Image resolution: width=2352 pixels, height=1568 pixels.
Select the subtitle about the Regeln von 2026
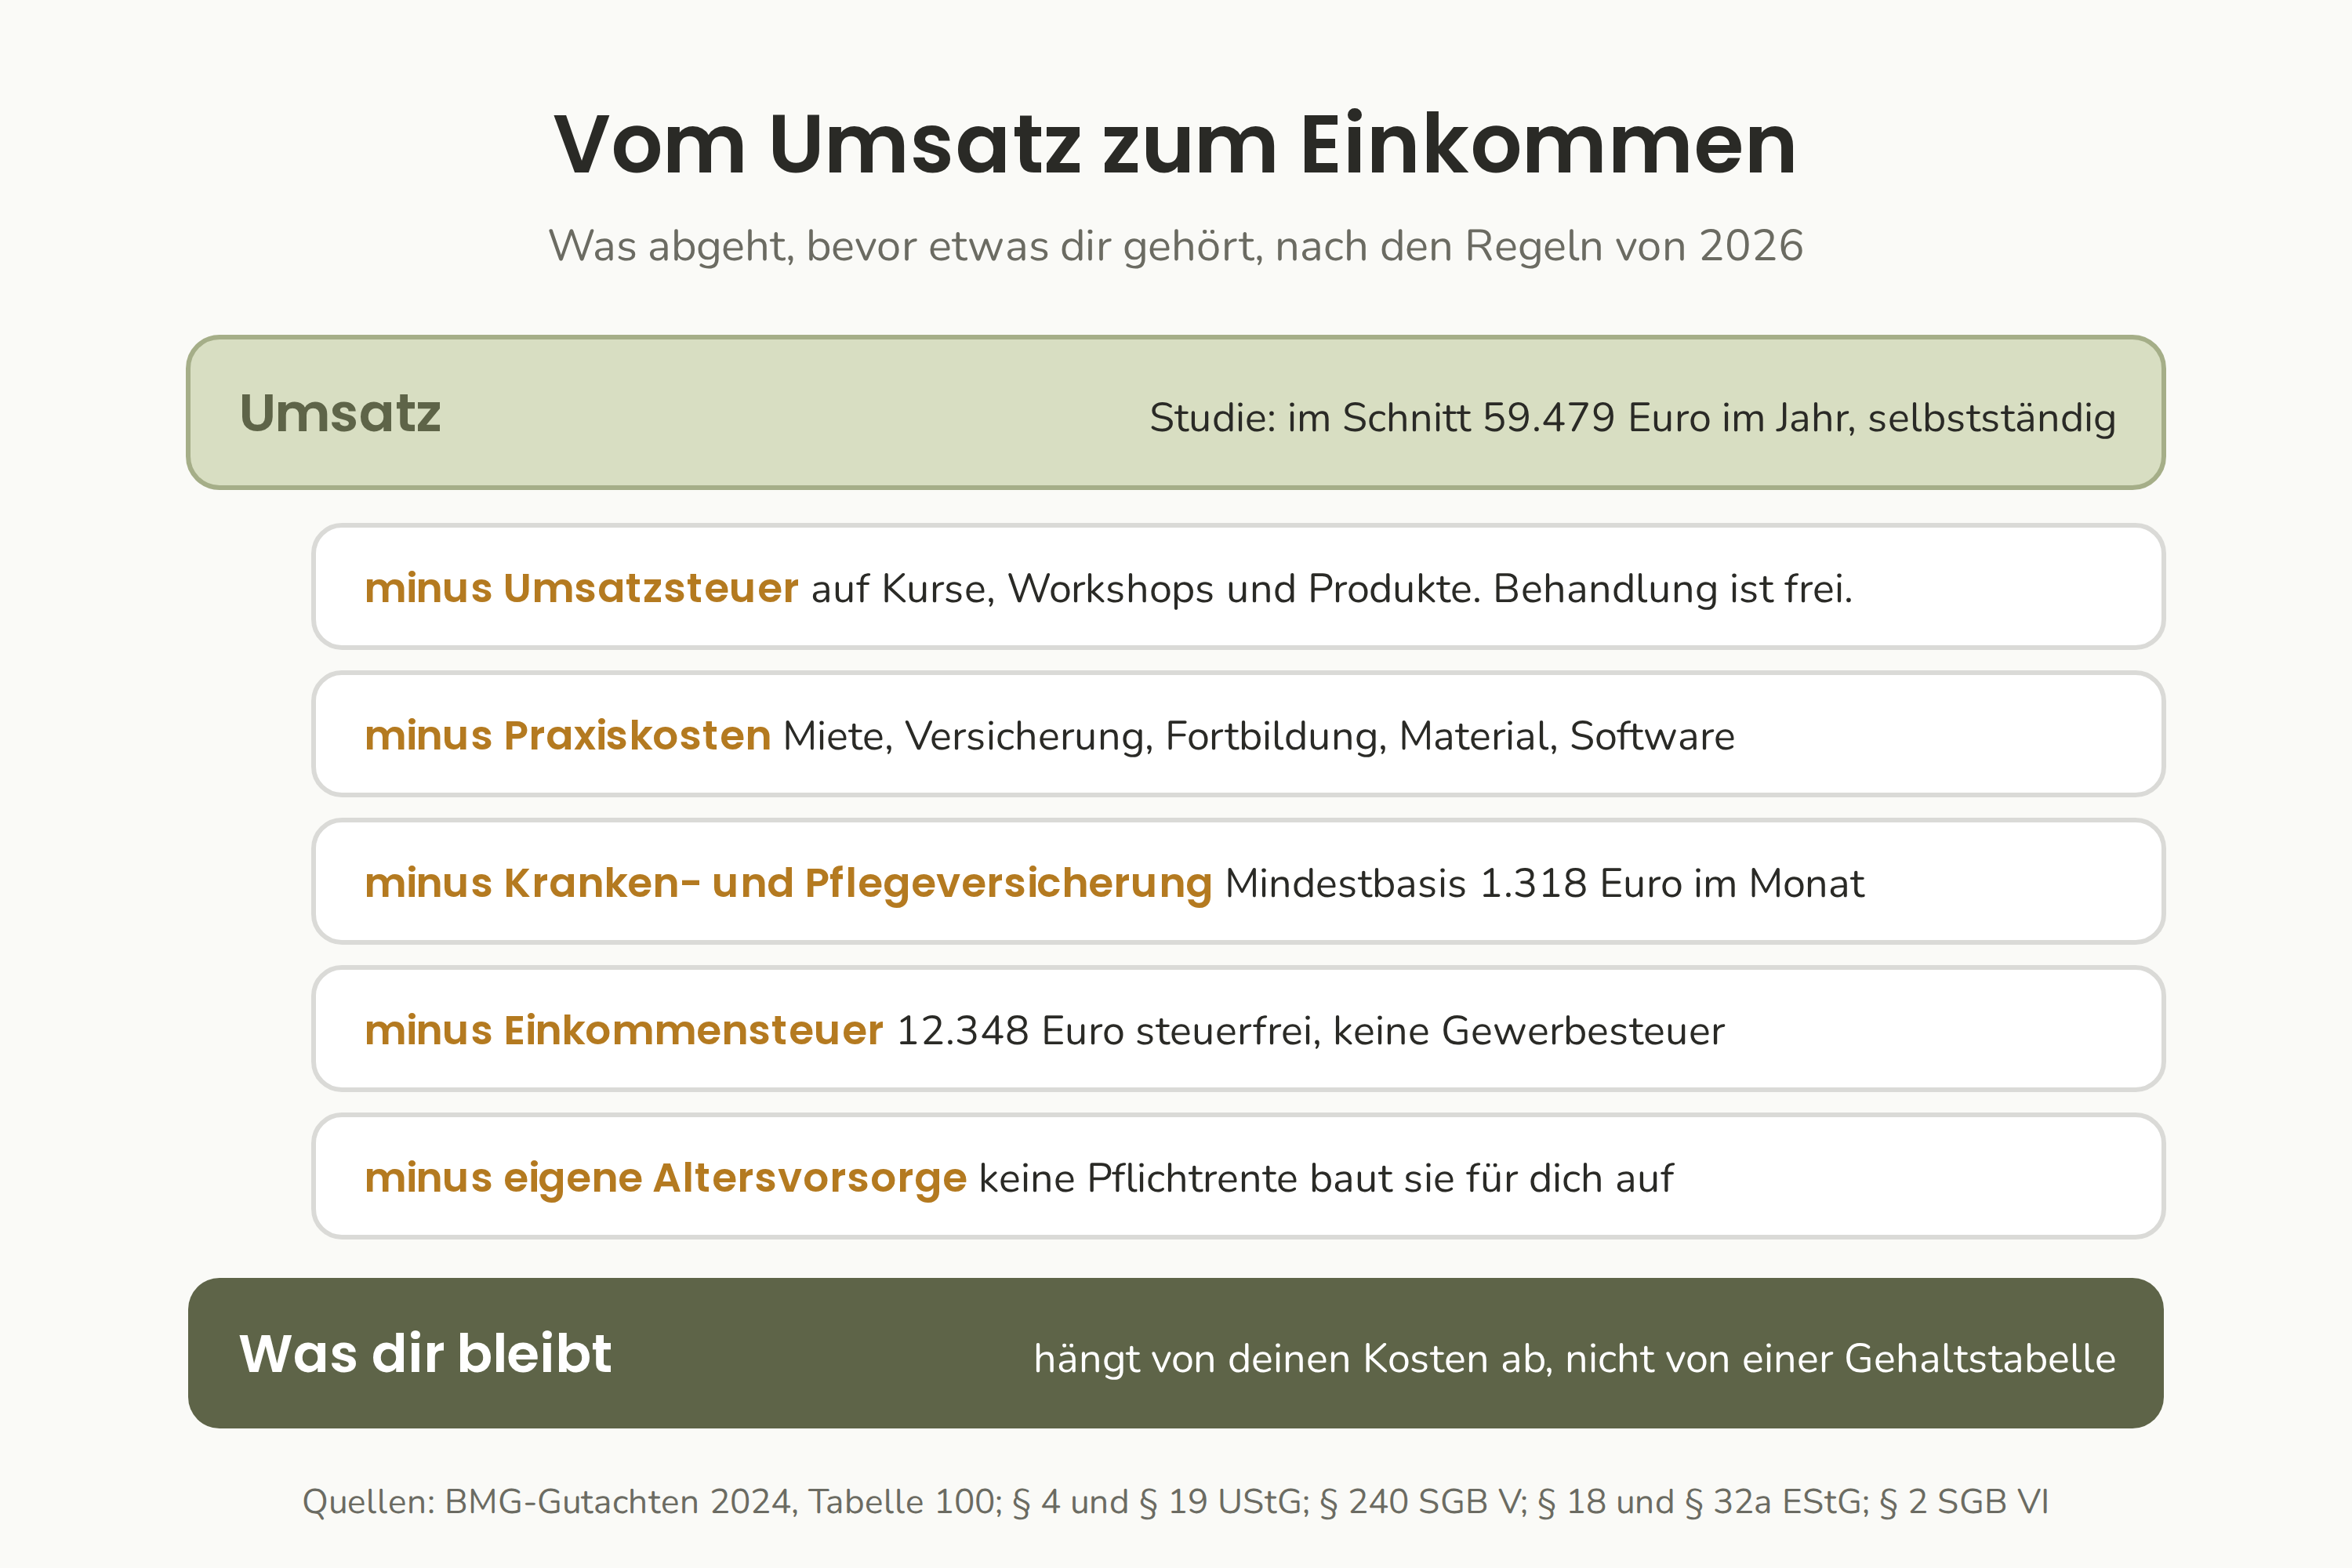[1176, 246]
